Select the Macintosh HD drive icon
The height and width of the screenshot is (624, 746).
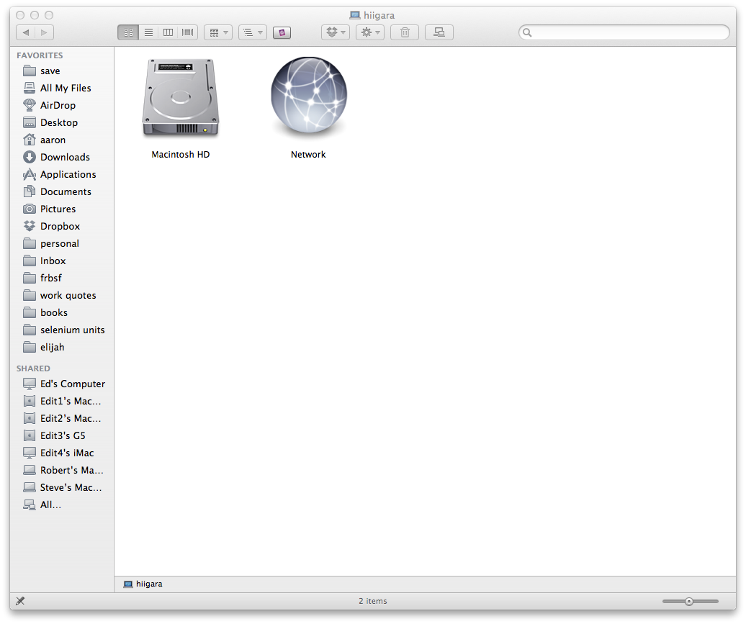point(180,97)
